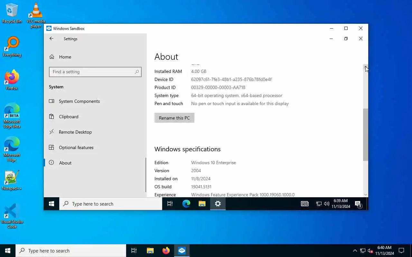Open Task View in sandbox taskbar
412x257 pixels.
coord(170,204)
